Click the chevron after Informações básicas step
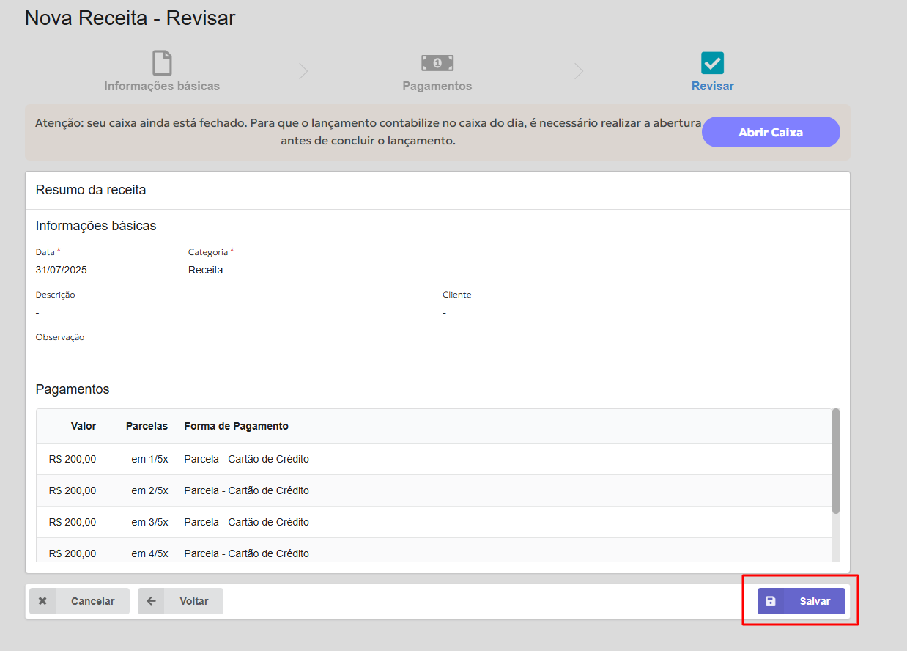The width and height of the screenshot is (907, 651). point(303,71)
